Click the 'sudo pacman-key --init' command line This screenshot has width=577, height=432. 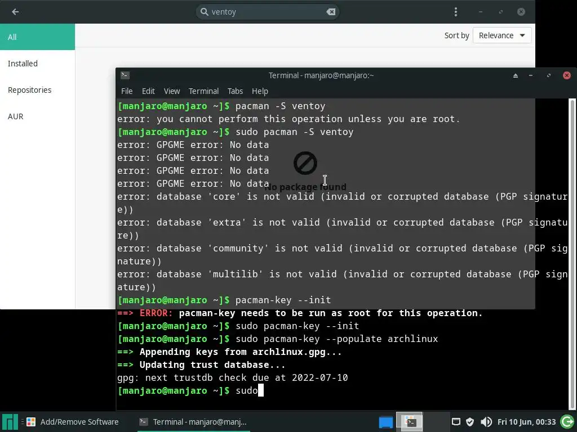click(x=238, y=326)
